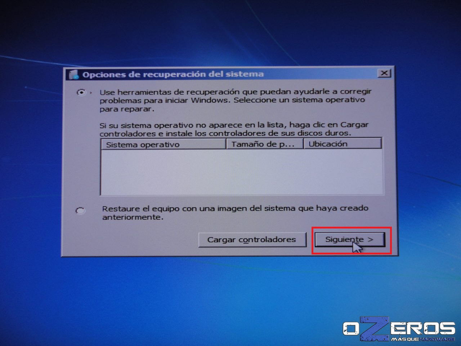This screenshot has width=461, height=346.
Task: Click the dialog title 'Opciones de recuperación del sistema'
Action: [173, 74]
